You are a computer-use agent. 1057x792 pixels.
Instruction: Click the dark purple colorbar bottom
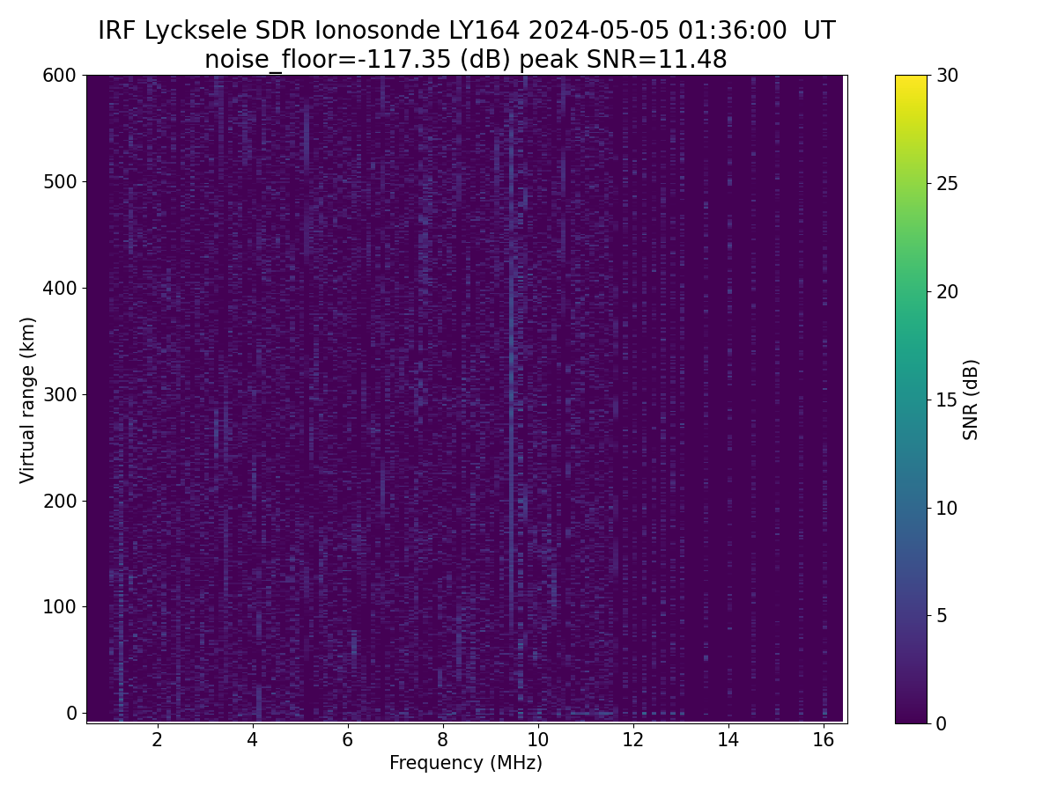pyautogui.click(x=912, y=715)
